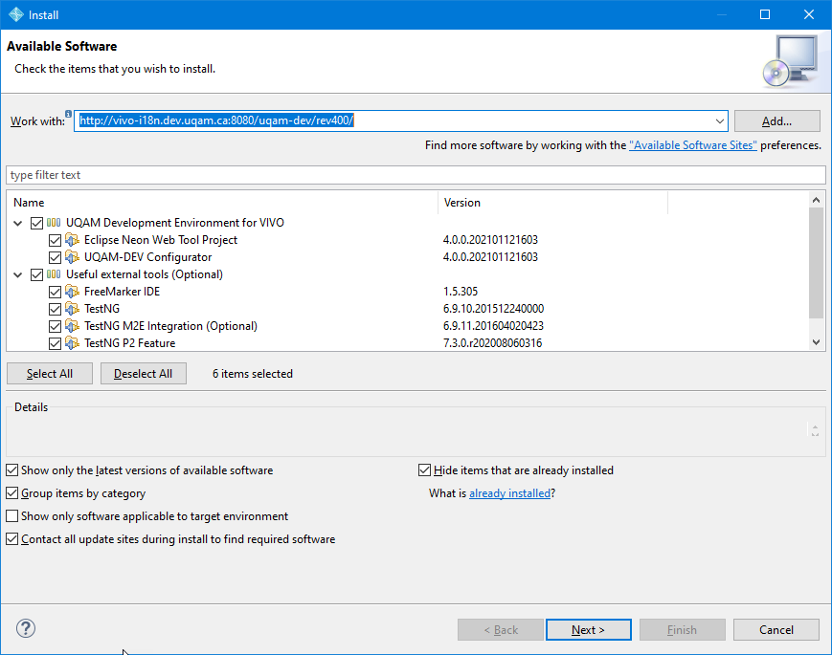The height and width of the screenshot is (655, 832).
Task: Click the Useful external tools category icon
Action: pos(54,274)
